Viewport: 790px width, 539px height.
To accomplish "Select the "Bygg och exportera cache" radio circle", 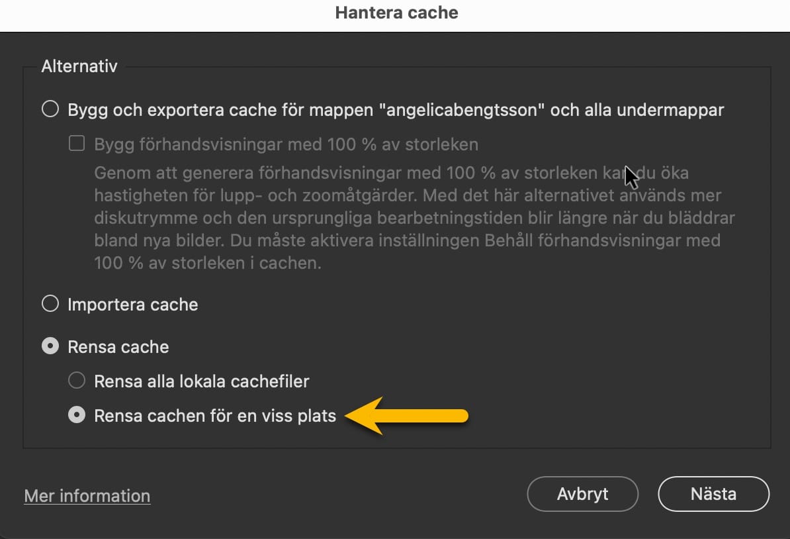I will pyautogui.click(x=50, y=109).
